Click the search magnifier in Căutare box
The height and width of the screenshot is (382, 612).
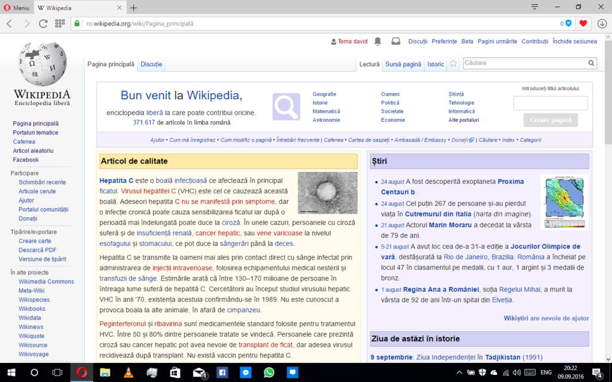point(591,63)
